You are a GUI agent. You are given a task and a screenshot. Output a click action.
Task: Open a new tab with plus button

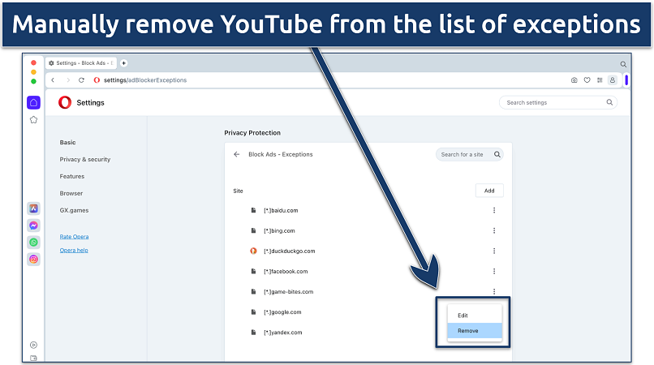coord(124,63)
